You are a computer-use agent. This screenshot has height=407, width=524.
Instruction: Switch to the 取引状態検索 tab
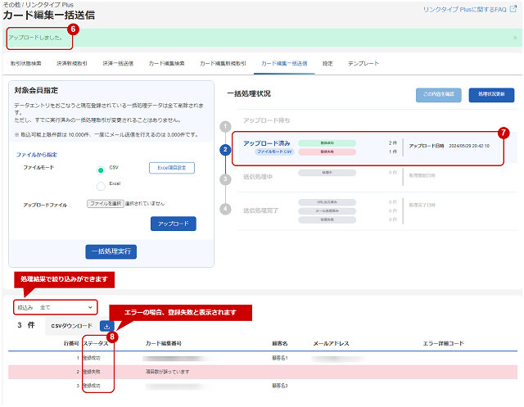[x=25, y=64]
